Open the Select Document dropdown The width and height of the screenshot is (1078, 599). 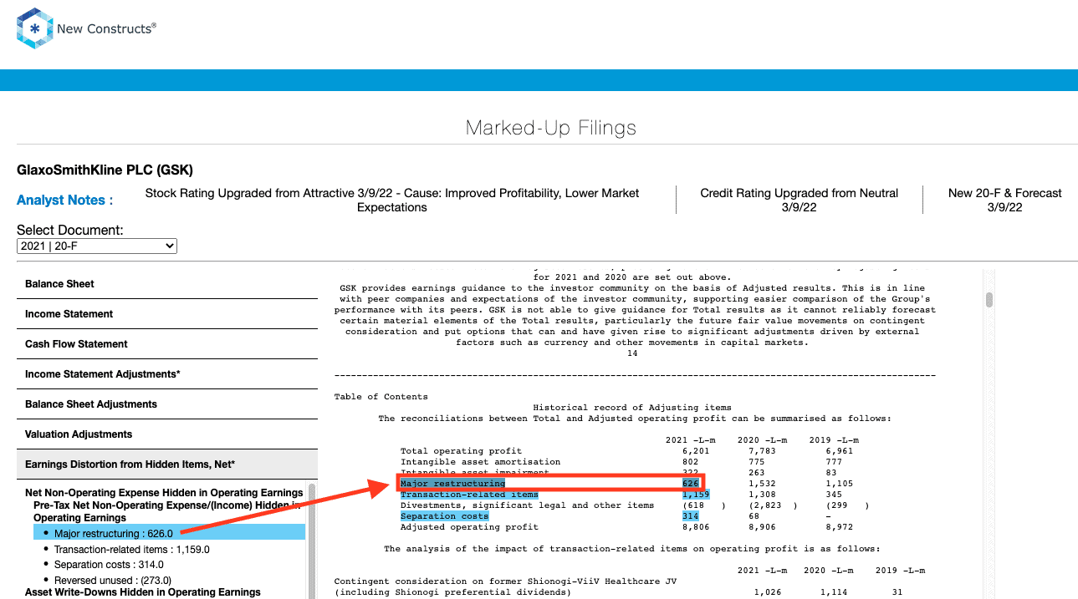tap(97, 246)
